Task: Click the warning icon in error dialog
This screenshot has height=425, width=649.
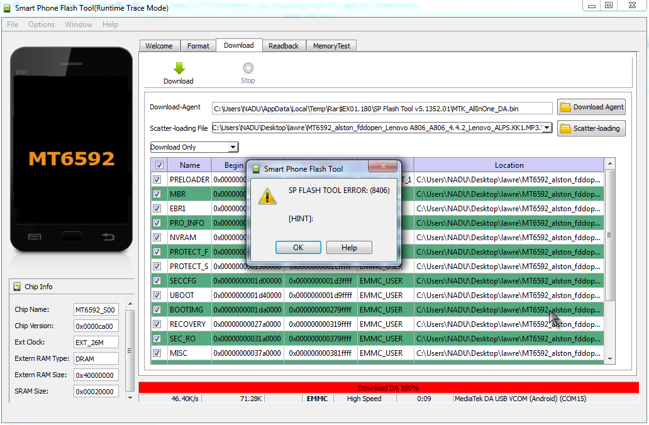Action: pyautogui.click(x=269, y=196)
